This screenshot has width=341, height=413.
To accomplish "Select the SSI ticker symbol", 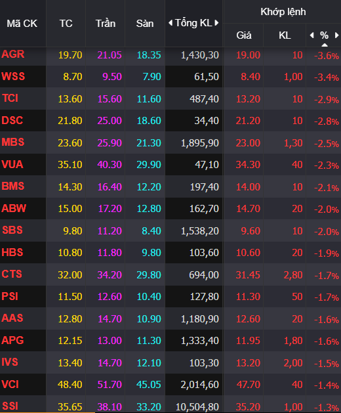I will (x=10, y=406).
